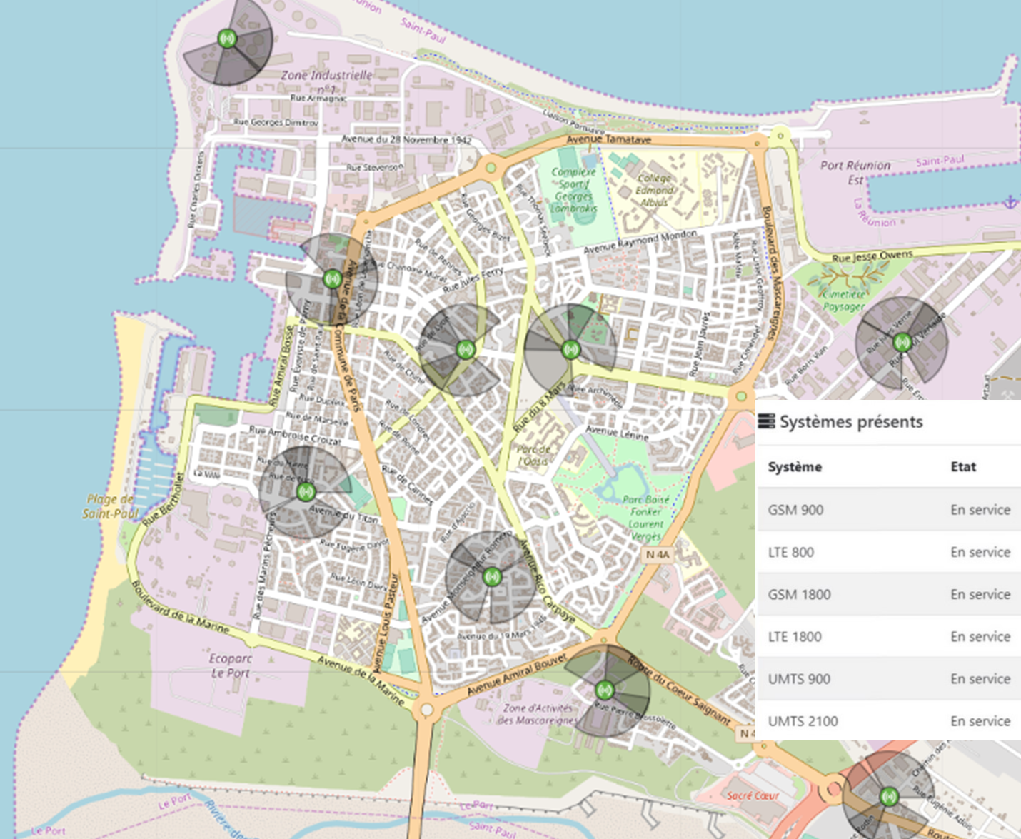Select antenna marker beside Rue du 8 Mars
Viewport: 1021px width, 839px height.
pos(570,349)
